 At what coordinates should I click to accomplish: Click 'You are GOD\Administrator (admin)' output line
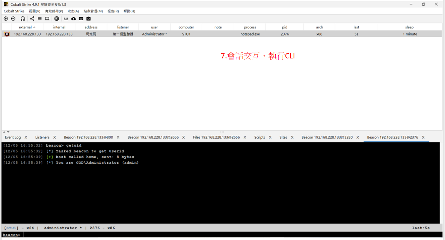pyautogui.click(x=97, y=163)
